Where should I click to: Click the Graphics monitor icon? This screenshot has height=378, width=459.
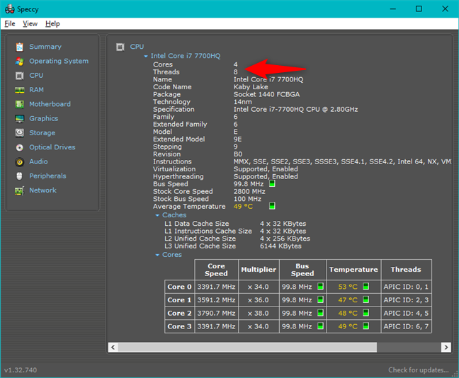[20, 118]
